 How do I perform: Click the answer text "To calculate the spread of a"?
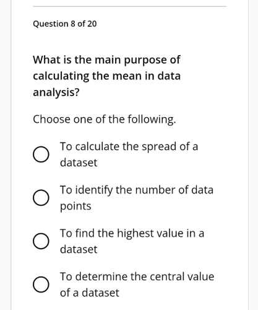click(129, 146)
